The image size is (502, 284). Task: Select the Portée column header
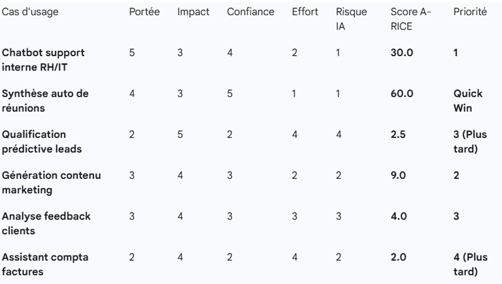(x=144, y=12)
